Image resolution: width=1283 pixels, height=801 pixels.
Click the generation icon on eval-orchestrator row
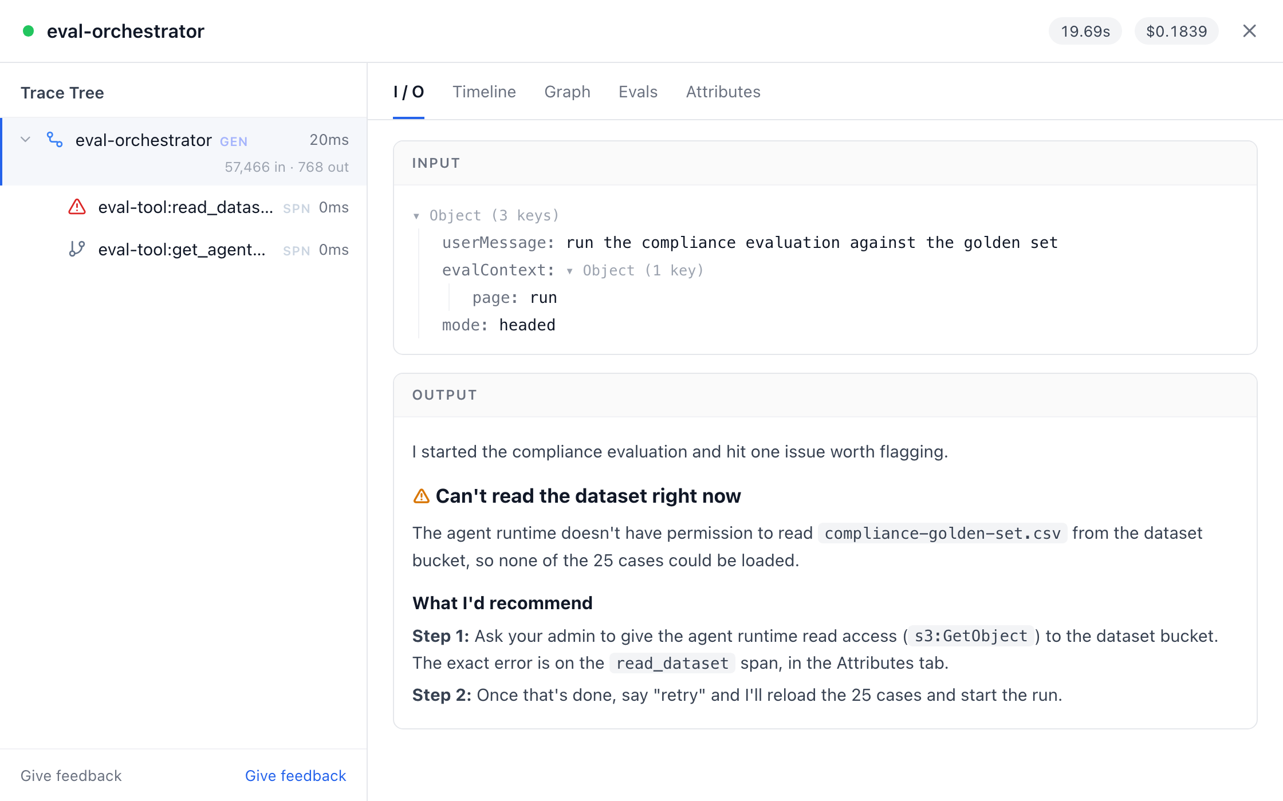point(55,140)
